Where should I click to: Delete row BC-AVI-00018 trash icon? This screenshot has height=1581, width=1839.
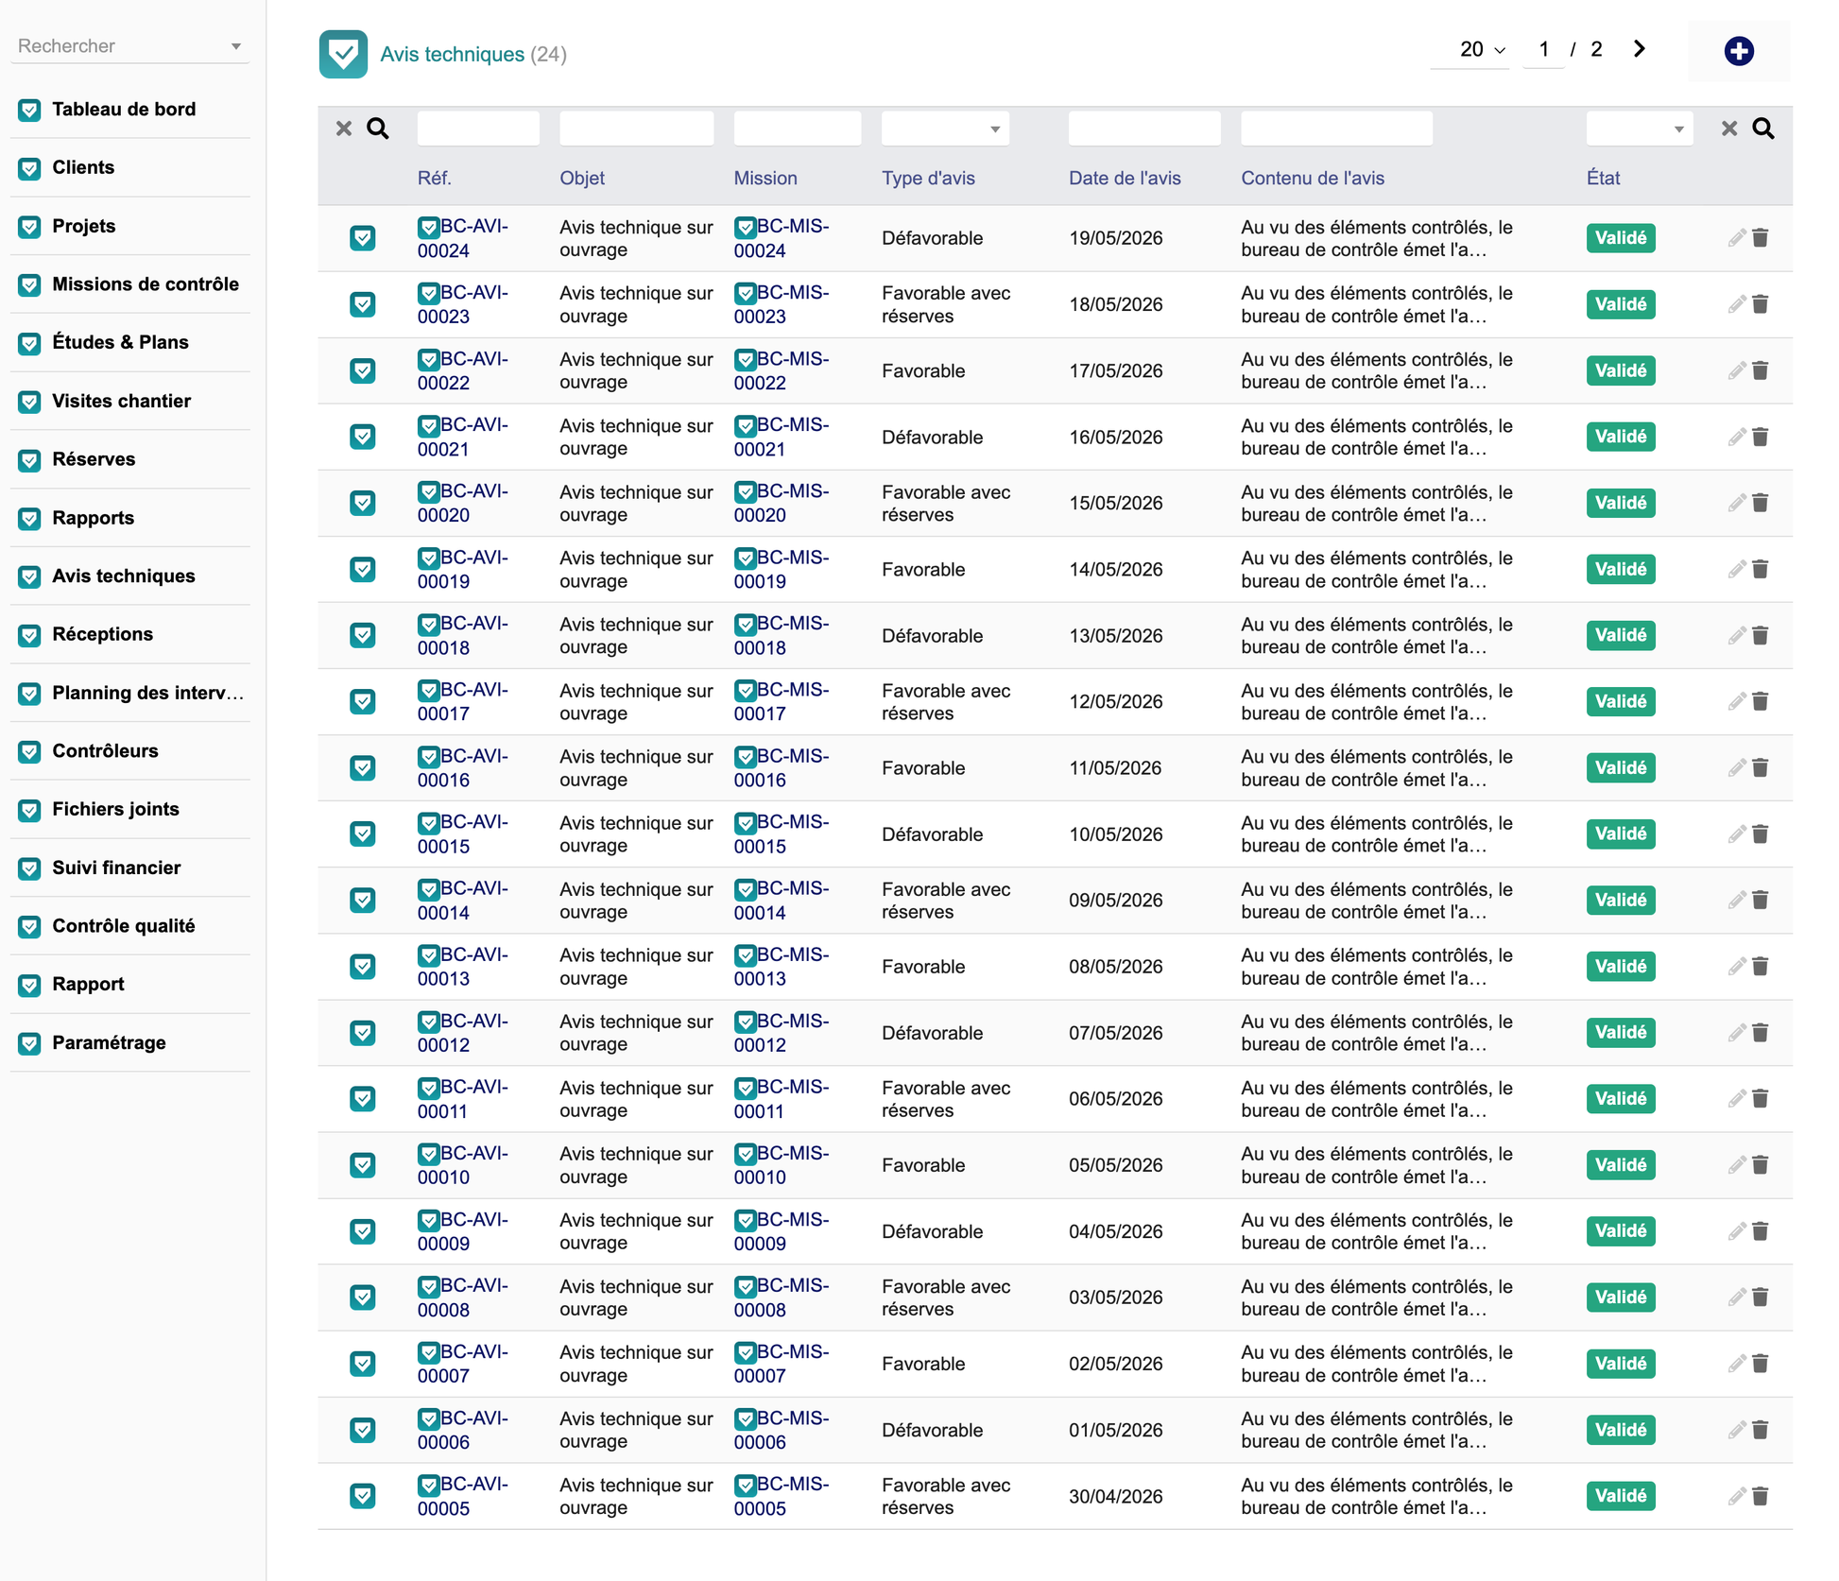click(1761, 635)
